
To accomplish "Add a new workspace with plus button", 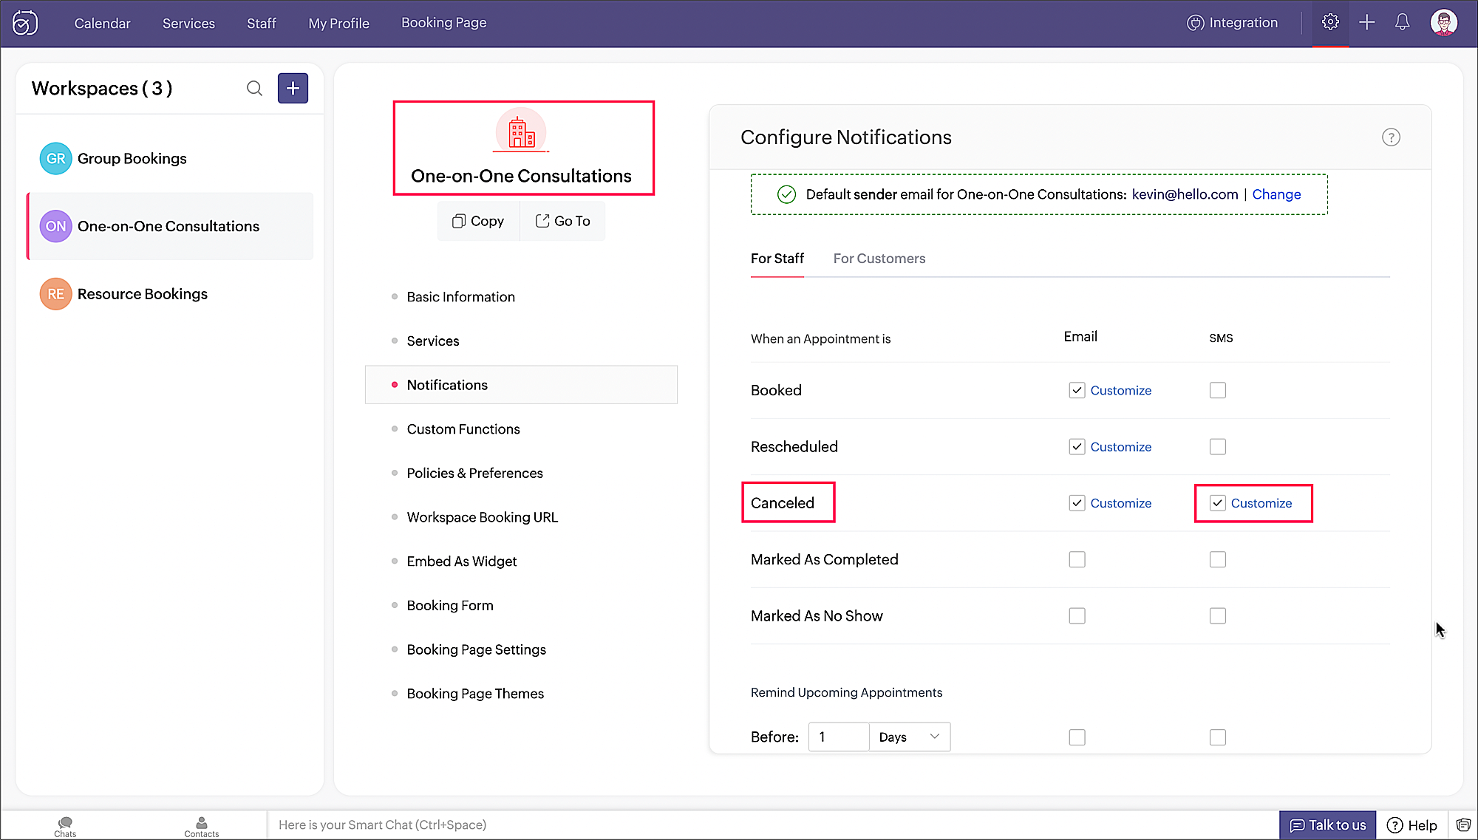I will [x=293, y=89].
